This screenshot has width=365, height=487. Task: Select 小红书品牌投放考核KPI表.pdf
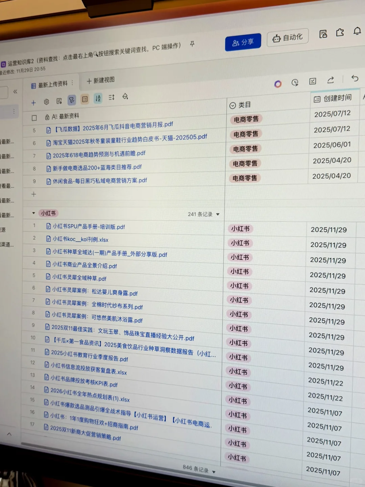click(84, 381)
